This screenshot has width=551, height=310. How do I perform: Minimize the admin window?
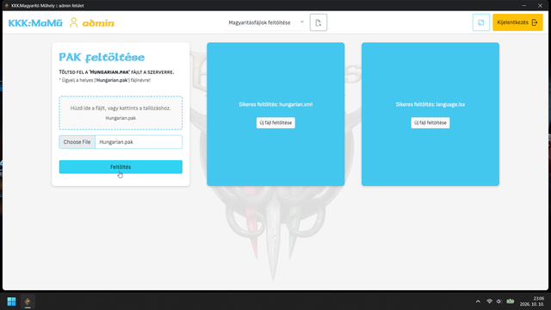(524, 6)
